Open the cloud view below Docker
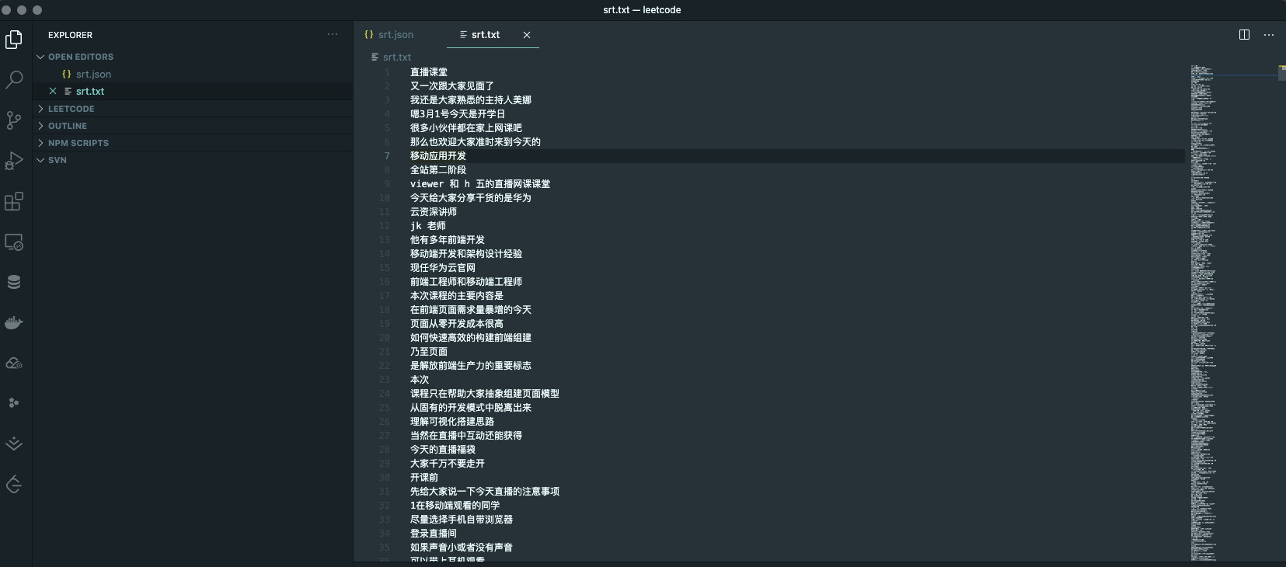This screenshot has height=567, width=1286. point(14,363)
